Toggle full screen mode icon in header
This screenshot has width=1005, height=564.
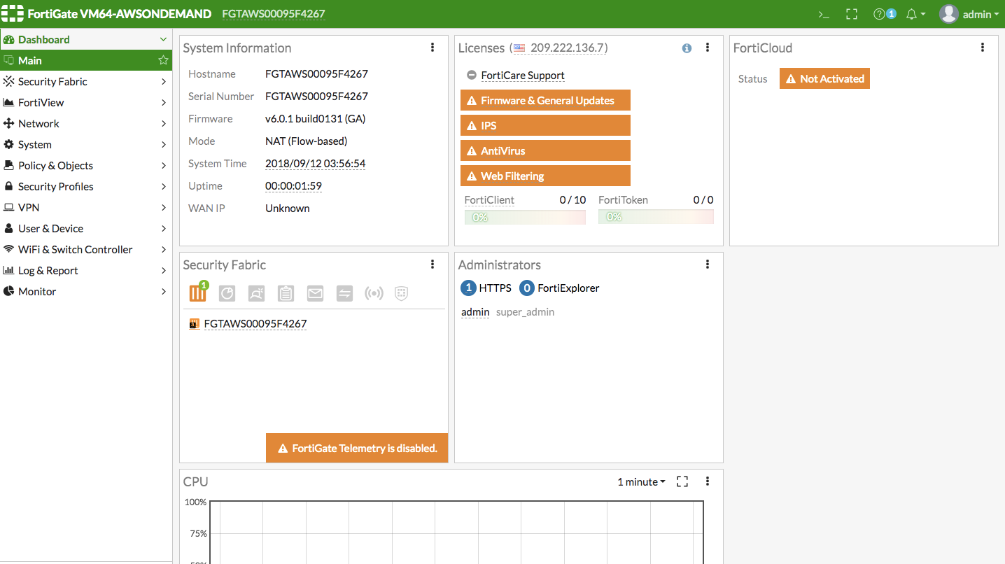pos(852,14)
